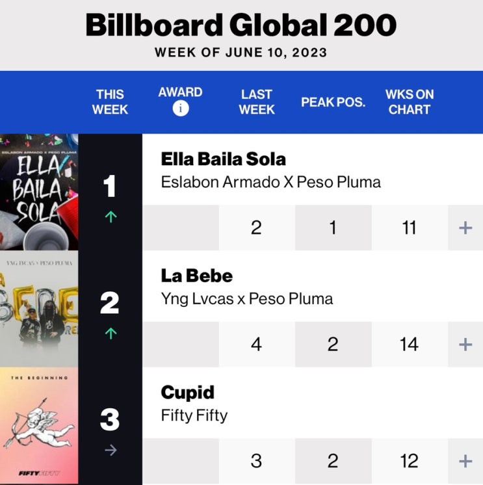Click gray right arrow under rank 3
Image resolution: width=483 pixels, height=485 pixels.
pyautogui.click(x=111, y=450)
